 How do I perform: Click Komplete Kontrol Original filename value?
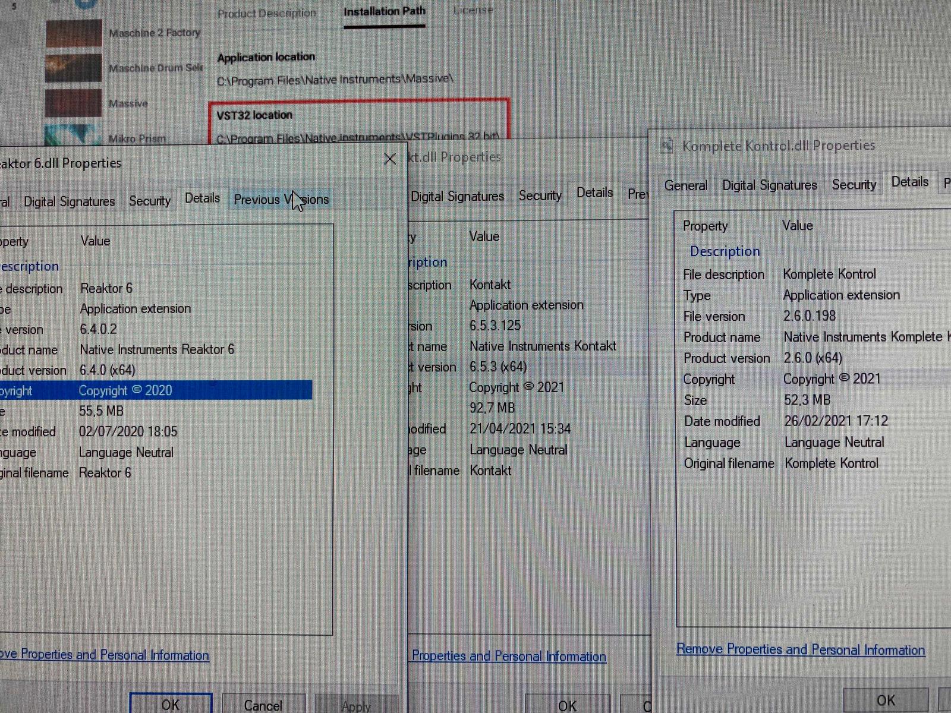point(831,463)
